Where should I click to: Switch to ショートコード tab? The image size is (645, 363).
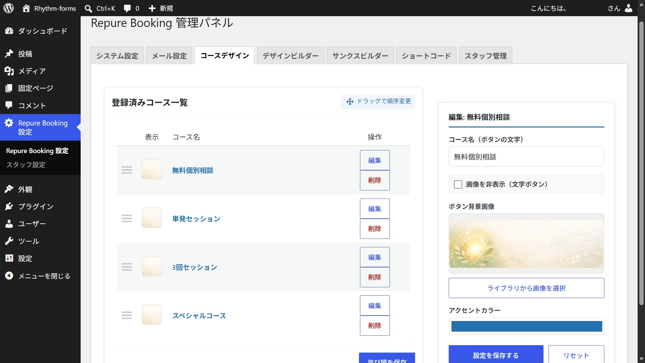pyautogui.click(x=426, y=56)
